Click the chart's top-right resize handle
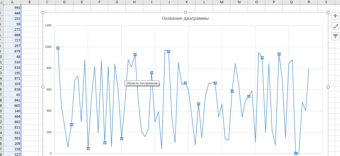340x156 pixels. pyautogui.click(x=328, y=13)
